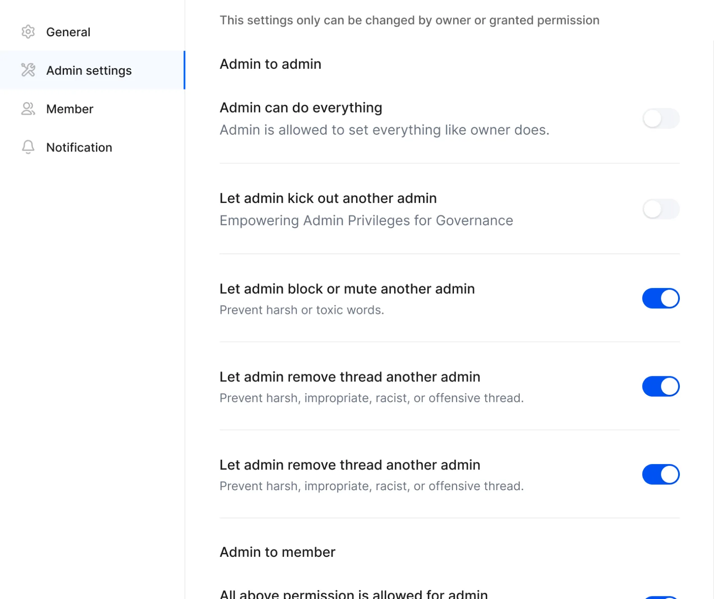
Task: Toggle All above permission is allowed for admin
Action: point(660,596)
